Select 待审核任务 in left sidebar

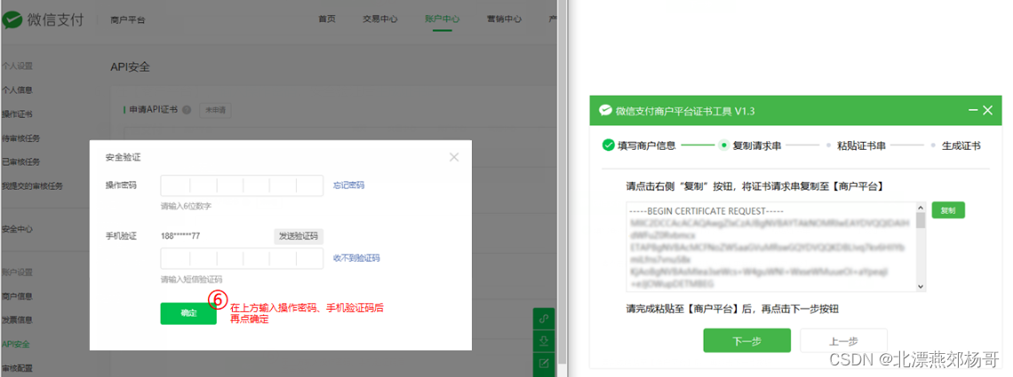(x=20, y=137)
